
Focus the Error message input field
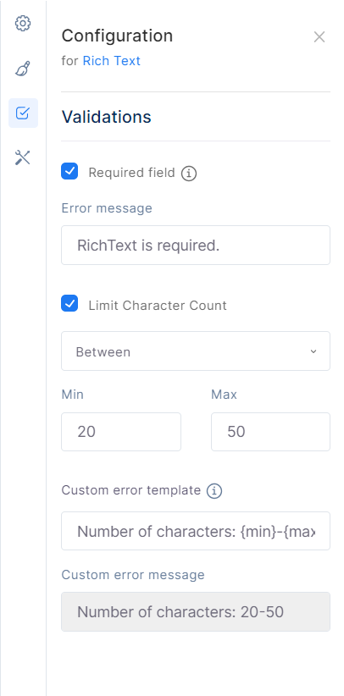point(196,245)
